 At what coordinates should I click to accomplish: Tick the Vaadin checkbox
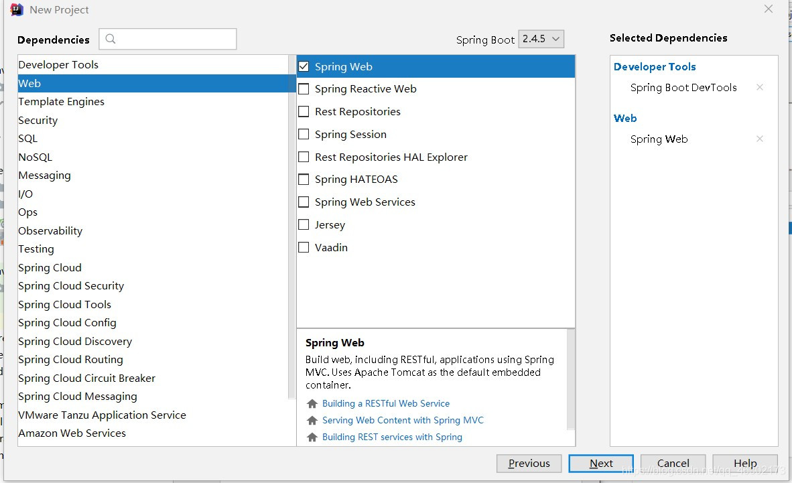tap(304, 248)
